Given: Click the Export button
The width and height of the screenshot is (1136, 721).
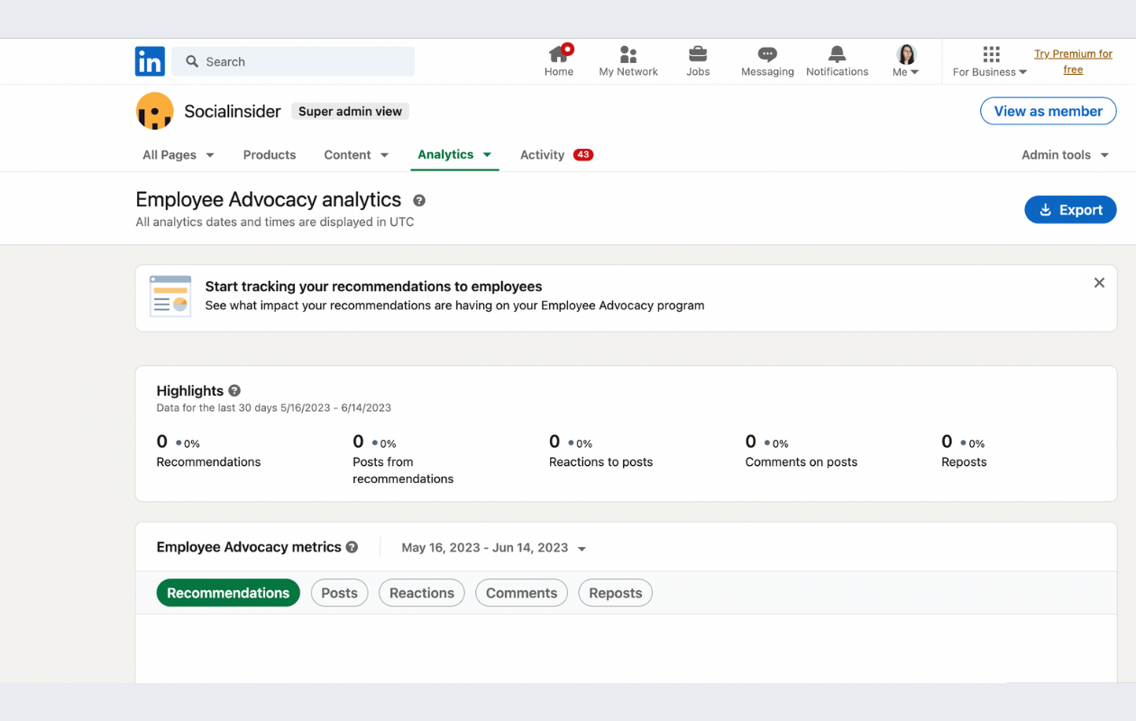Looking at the screenshot, I should [x=1070, y=210].
